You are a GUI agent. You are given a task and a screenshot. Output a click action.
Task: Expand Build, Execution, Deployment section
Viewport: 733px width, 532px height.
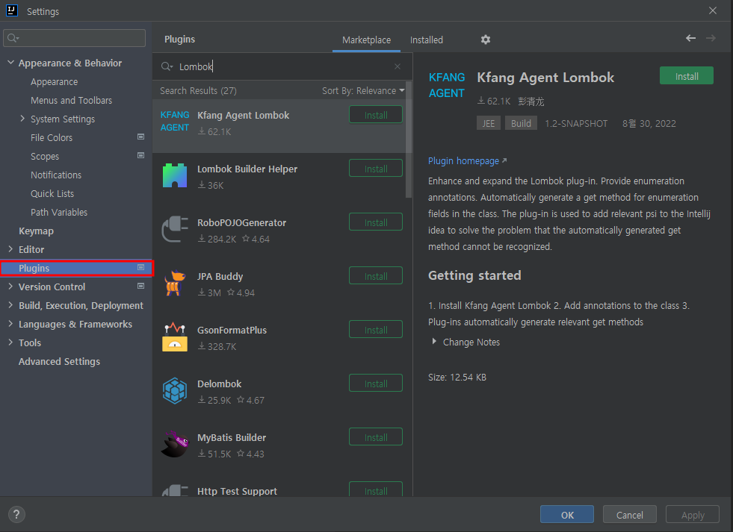[x=10, y=305]
